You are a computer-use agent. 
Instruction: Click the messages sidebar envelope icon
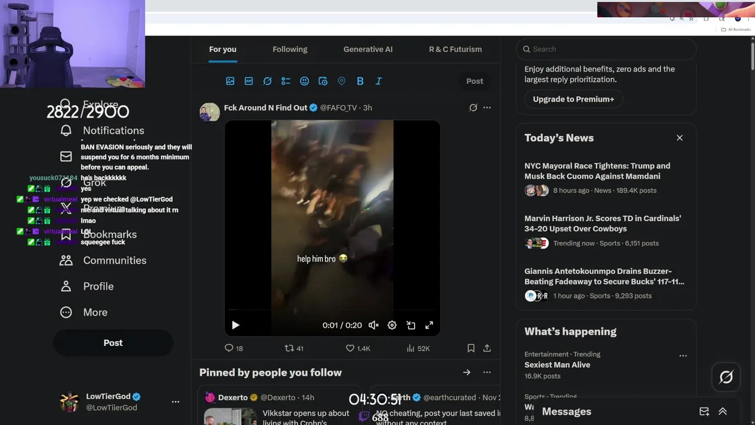[x=66, y=156]
